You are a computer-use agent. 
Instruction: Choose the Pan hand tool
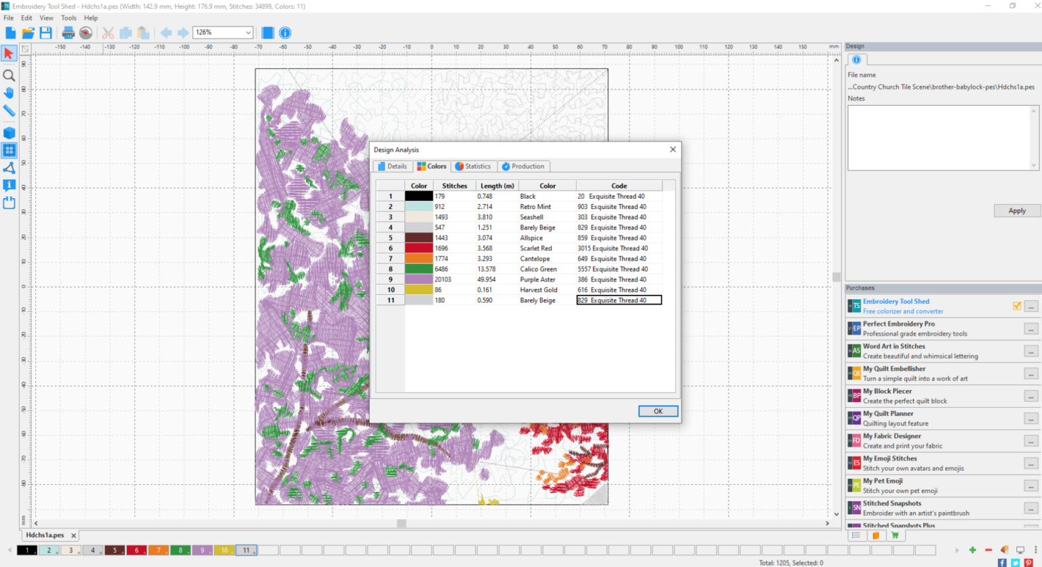9,93
